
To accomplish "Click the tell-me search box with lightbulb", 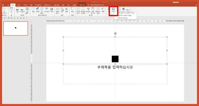I will (x=96, y=5).
